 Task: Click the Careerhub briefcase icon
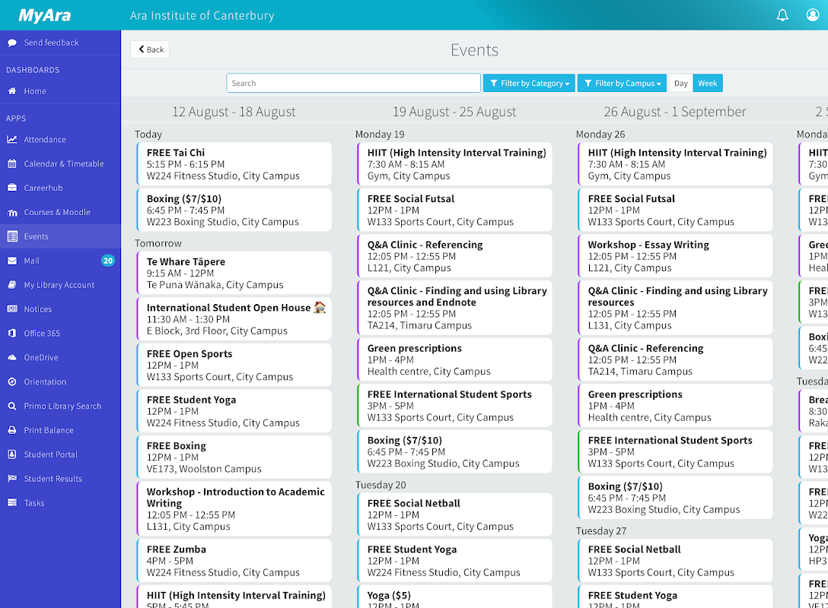[x=11, y=188]
